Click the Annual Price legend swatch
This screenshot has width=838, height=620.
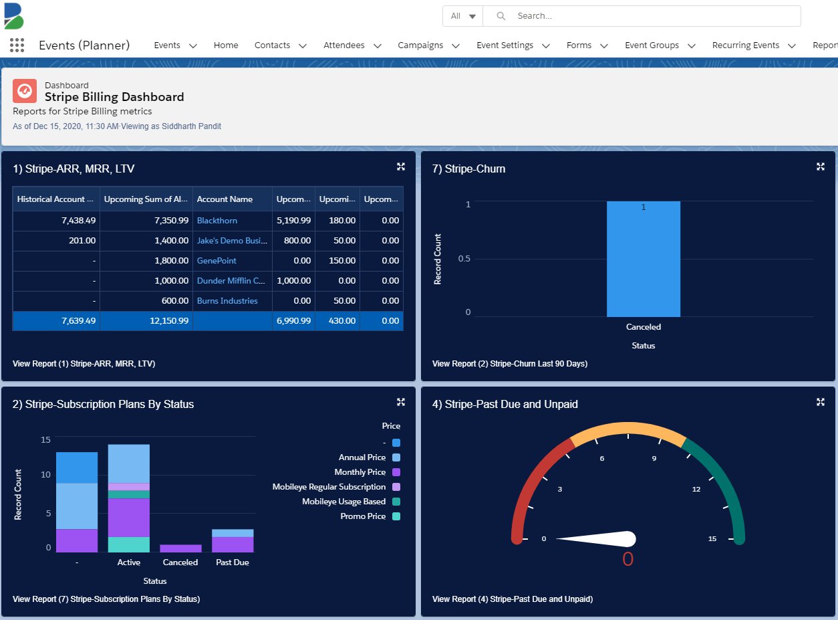[396, 457]
